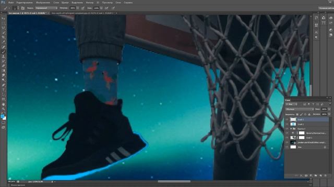
Task: Add a layer mask in Layers panel
Action: (x=306, y=176)
